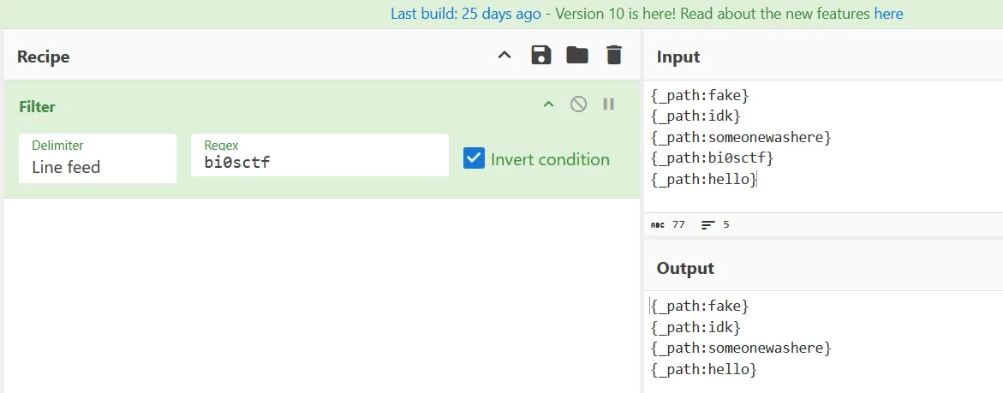
Task: Click inside the Input text area
Action: [x=823, y=146]
